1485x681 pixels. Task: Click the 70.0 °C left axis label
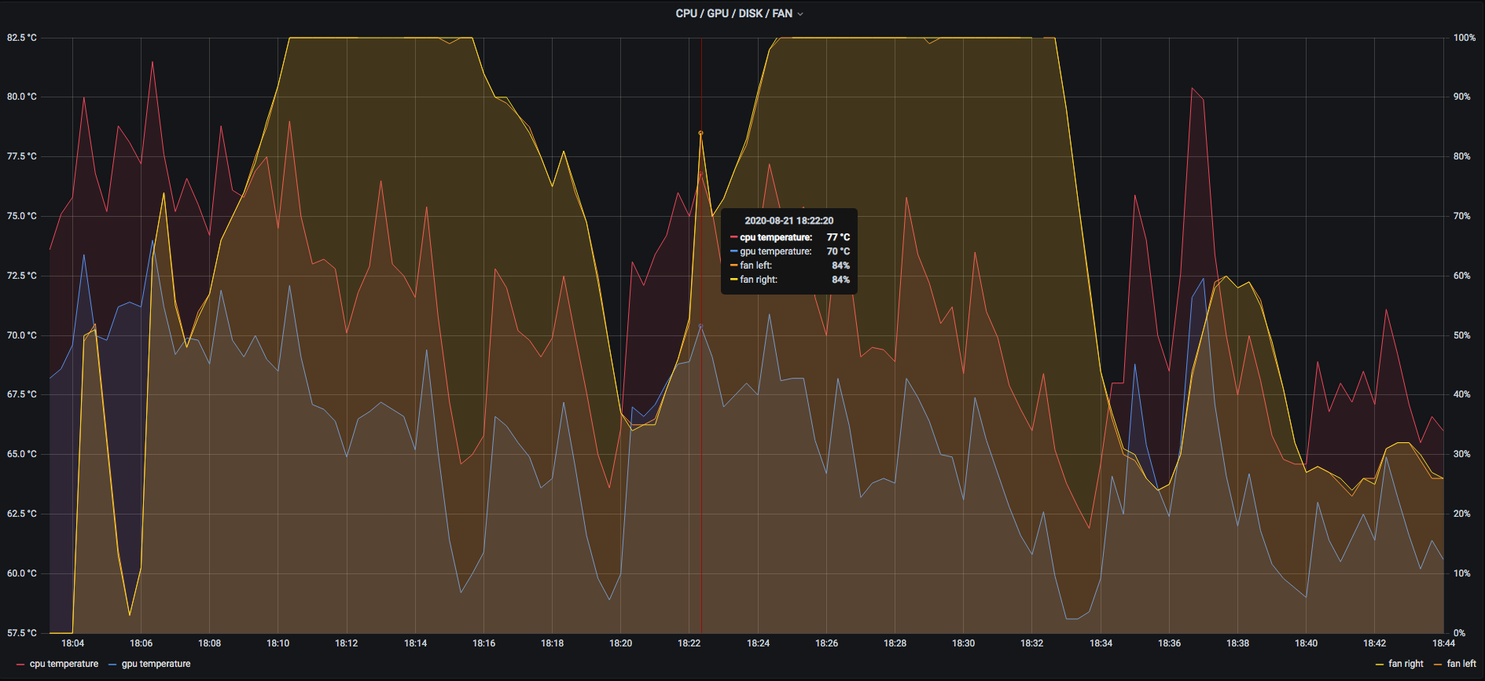[22, 335]
